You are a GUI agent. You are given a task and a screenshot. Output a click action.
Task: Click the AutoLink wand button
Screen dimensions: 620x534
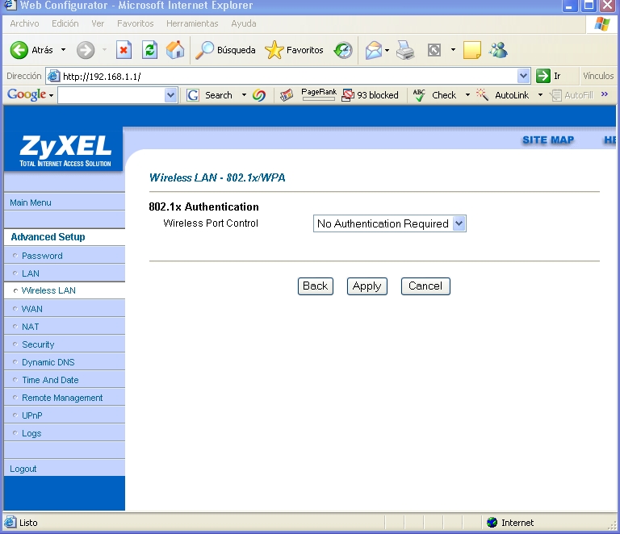coord(502,95)
